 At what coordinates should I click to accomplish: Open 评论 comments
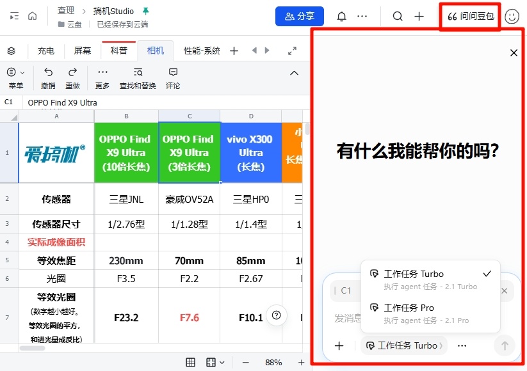click(x=173, y=78)
